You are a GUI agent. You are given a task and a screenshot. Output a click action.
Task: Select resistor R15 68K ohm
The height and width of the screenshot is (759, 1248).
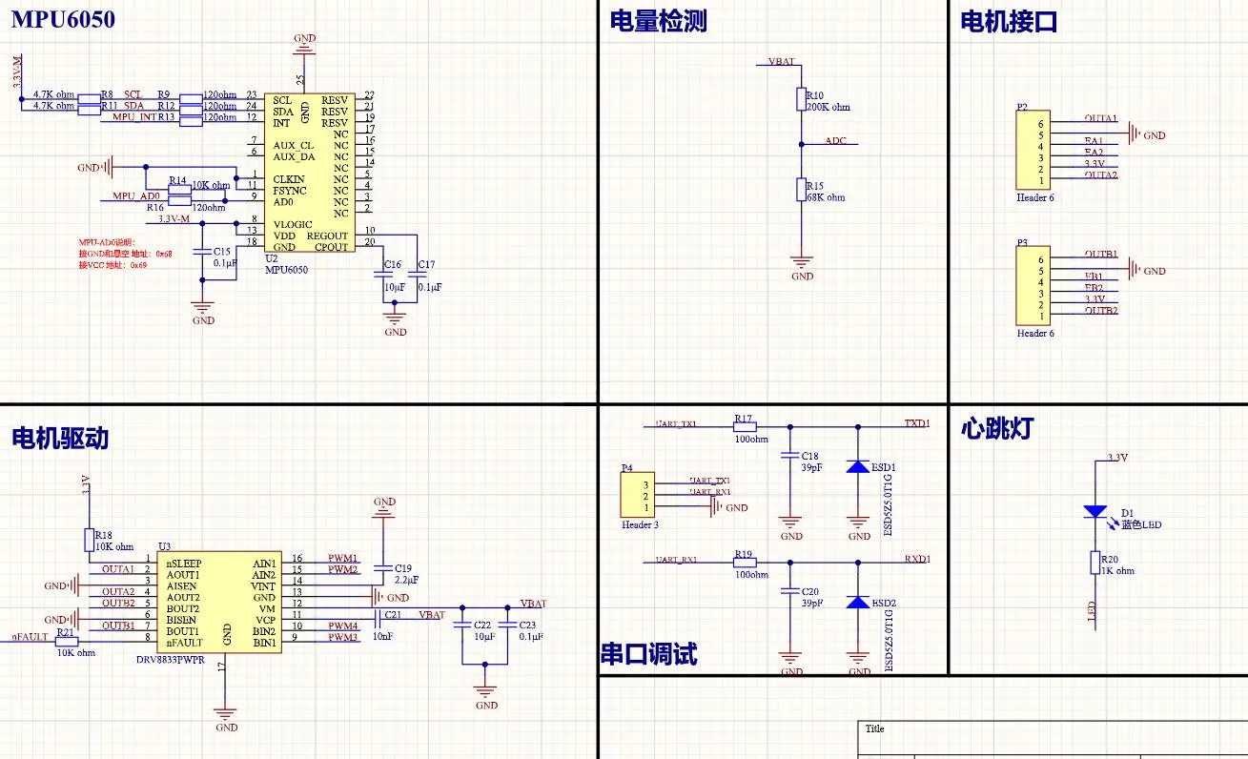[x=802, y=189]
